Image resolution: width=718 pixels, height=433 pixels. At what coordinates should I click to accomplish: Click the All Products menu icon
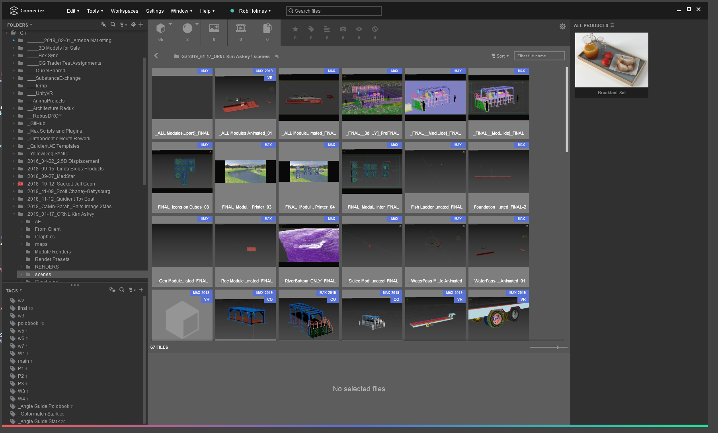coord(612,25)
